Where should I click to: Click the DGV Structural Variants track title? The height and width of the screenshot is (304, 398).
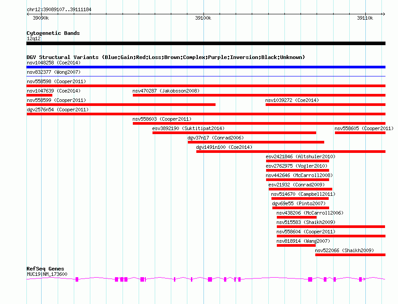coord(165,57)
